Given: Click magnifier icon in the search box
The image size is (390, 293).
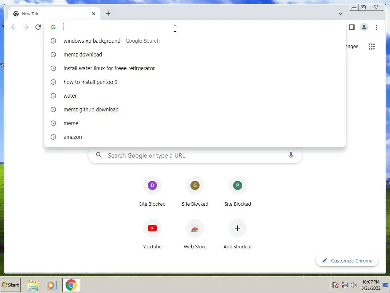Looking at the screenshot, I should (x=99, y=155).
